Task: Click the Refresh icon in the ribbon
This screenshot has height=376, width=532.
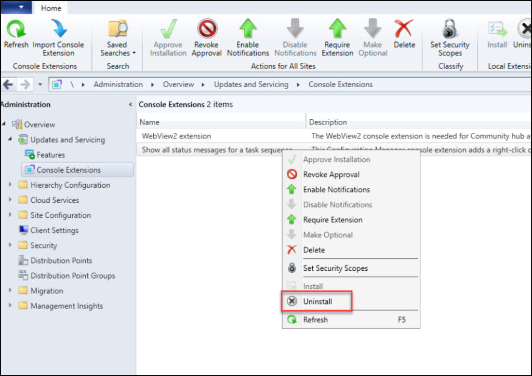Action: (16, 29)
